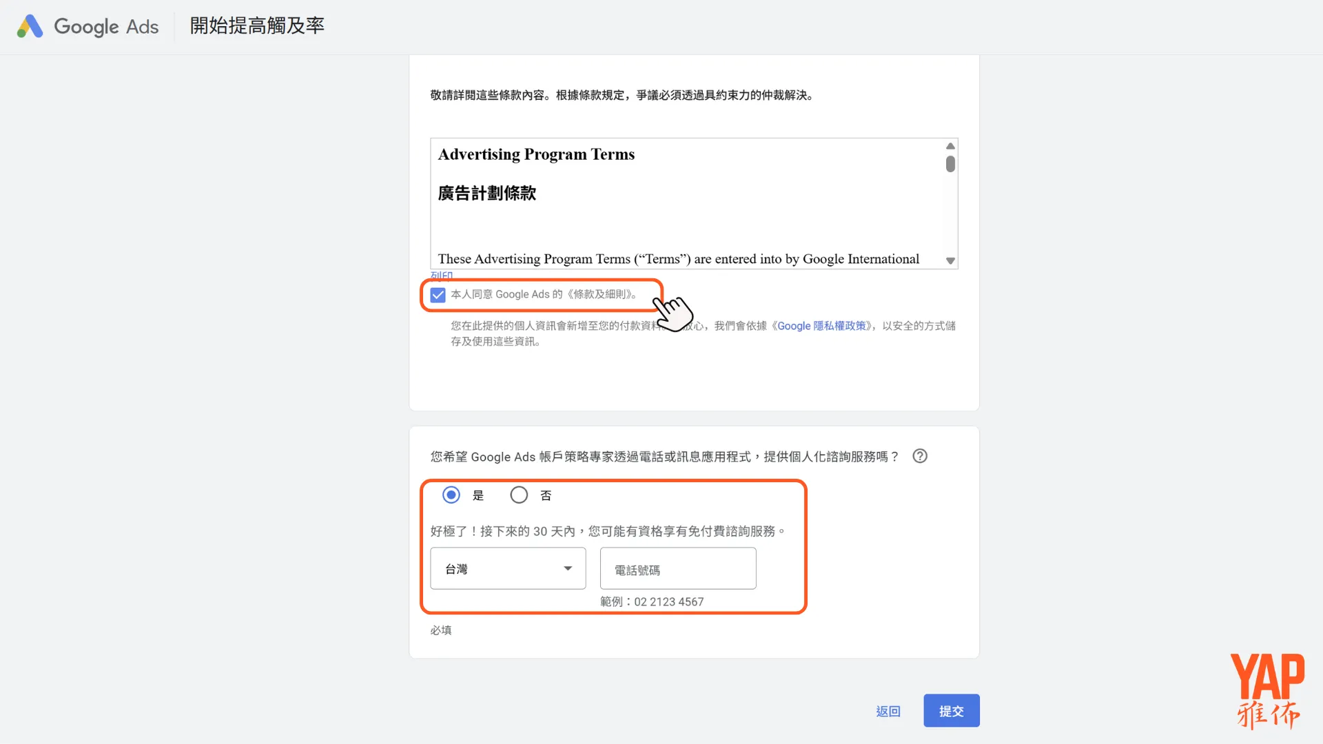
Task: Select the 是 radio button
Action: click(x=451, y=495)
